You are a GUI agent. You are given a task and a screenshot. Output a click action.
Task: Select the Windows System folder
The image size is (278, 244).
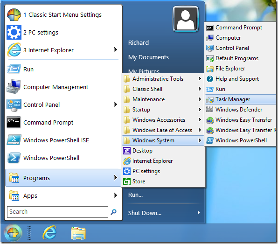[x=163, y=140]
